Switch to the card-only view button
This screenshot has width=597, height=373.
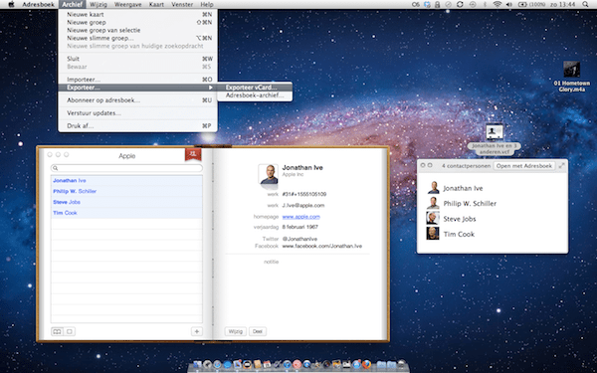coord(70,331)
